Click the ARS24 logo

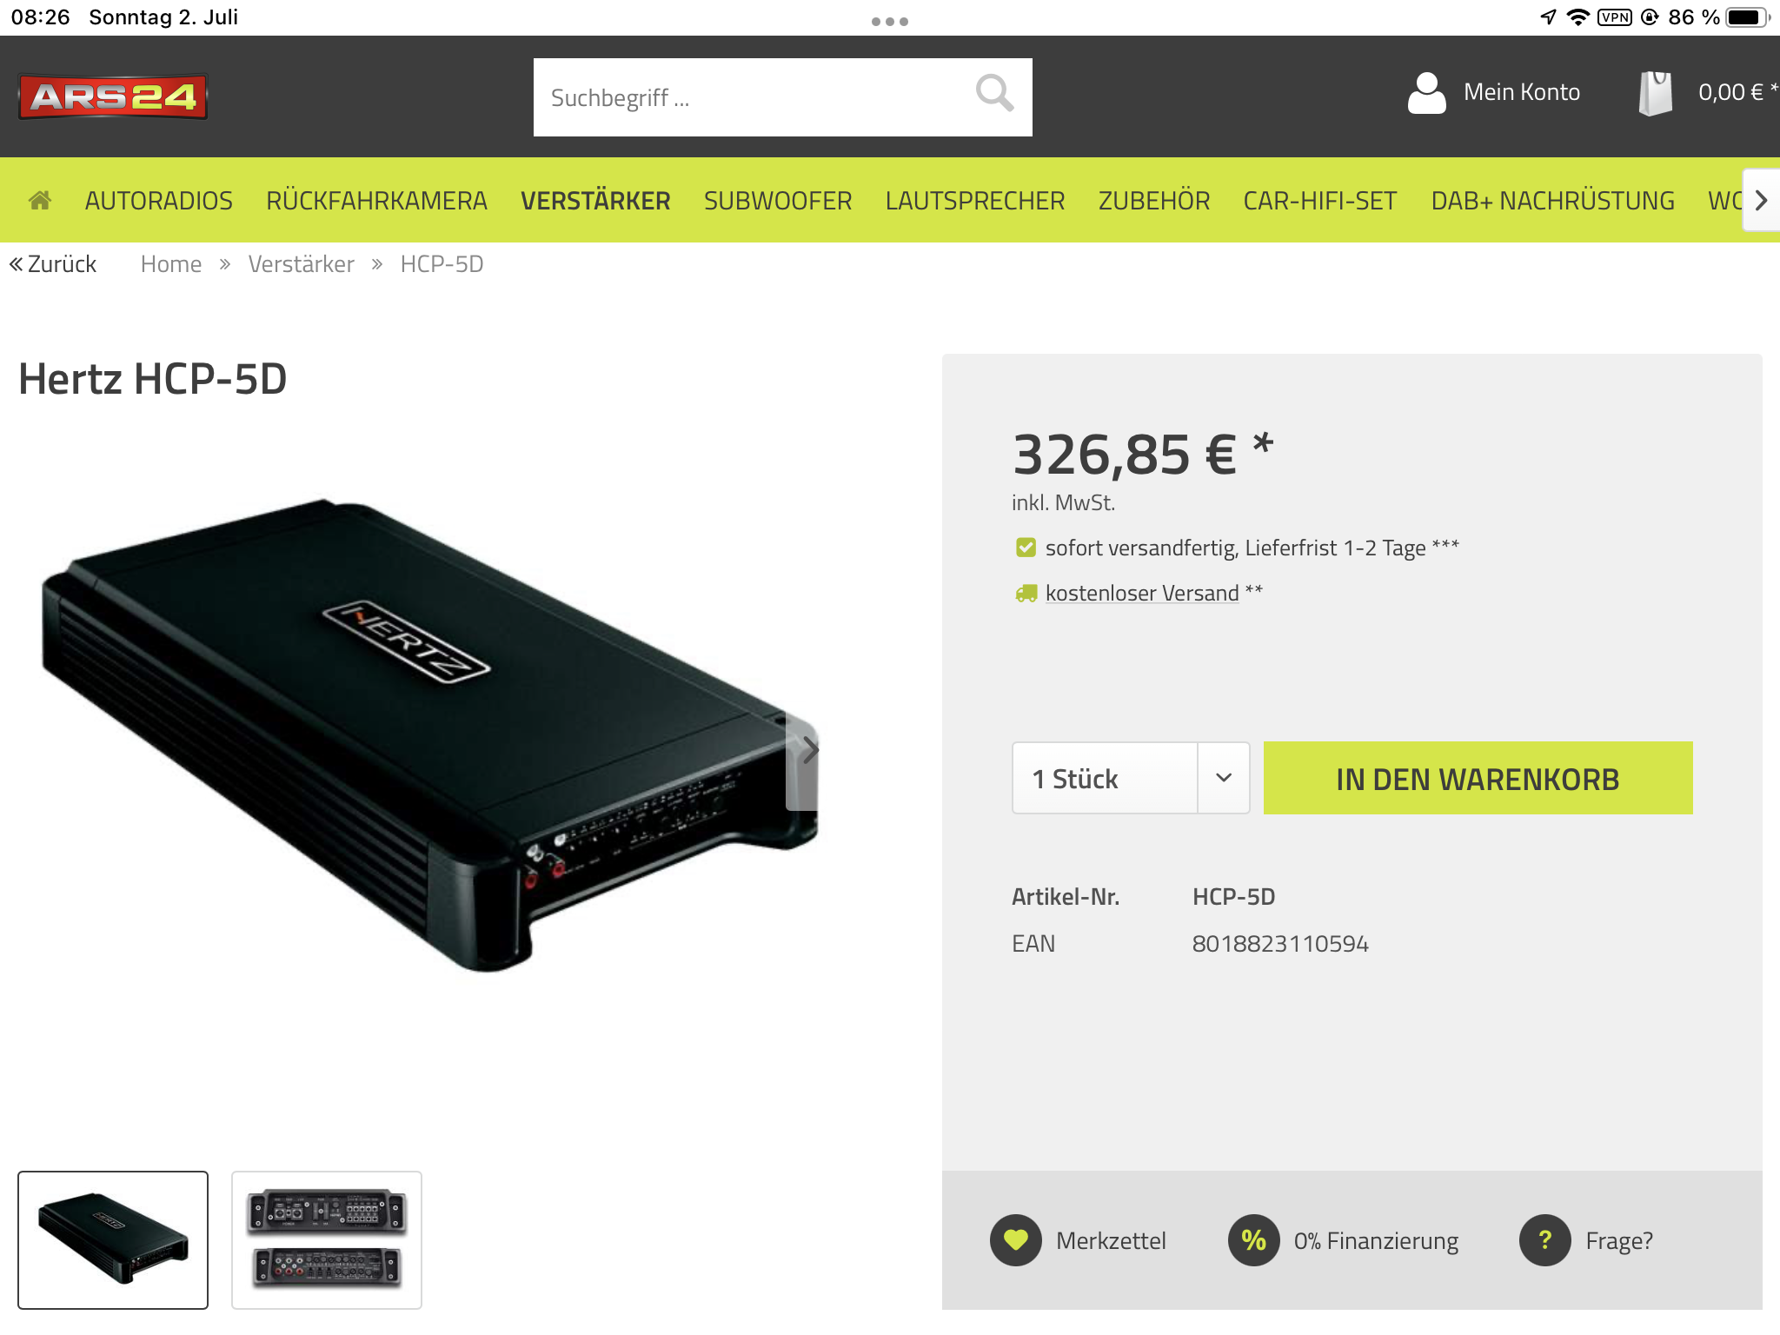tap(113, 96)
